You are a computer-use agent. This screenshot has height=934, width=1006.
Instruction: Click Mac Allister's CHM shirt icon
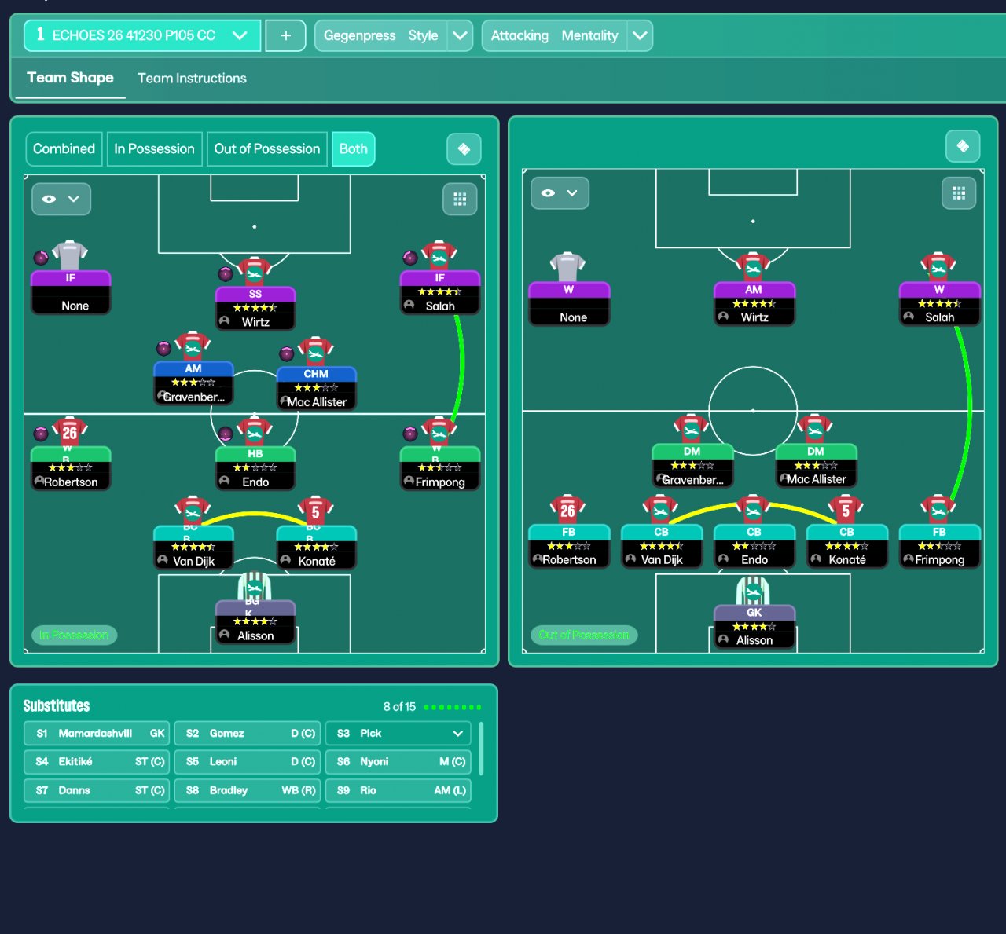(x=316, y=351)
